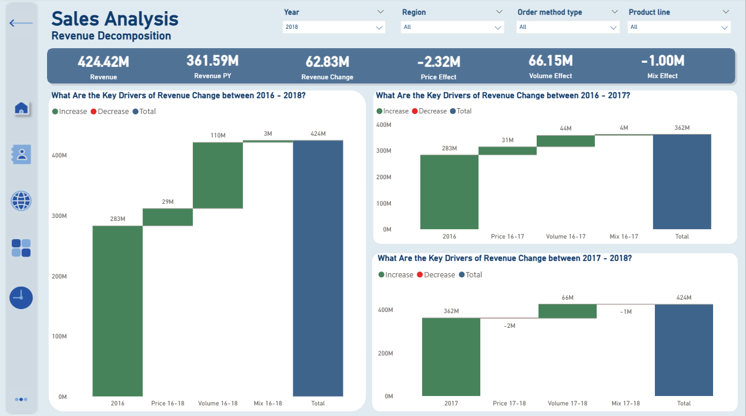This screenshot has width=746, height=416.
Task: Expand the Year slicer header chevron
Action: (380, 12)
